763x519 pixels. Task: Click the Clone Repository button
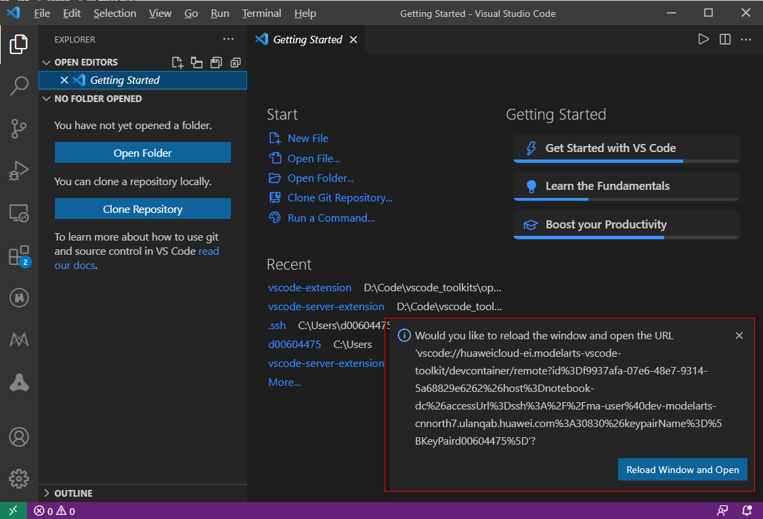[143, 209]
